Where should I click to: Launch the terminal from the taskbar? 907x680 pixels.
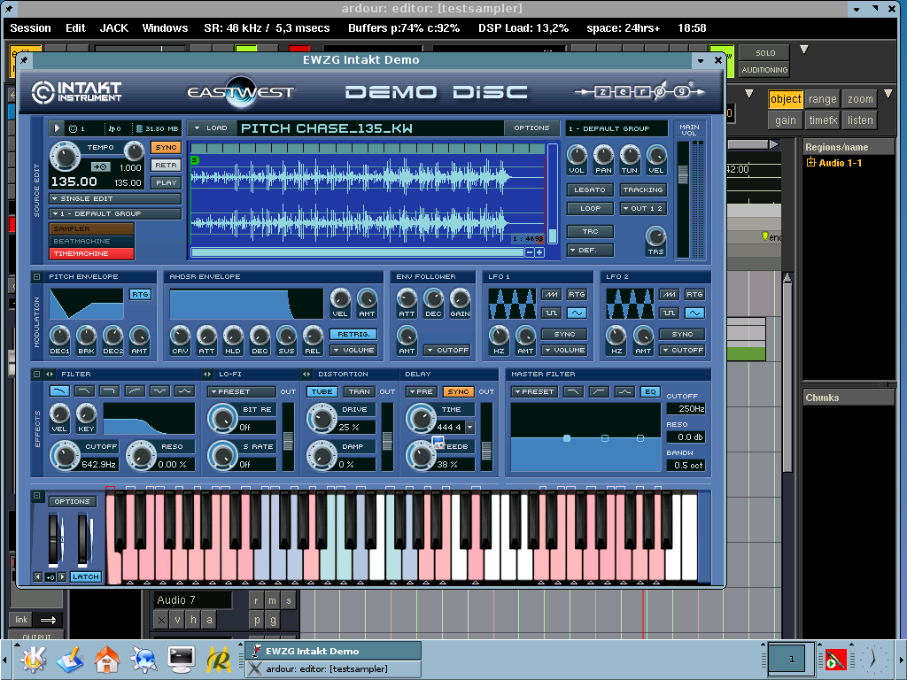182,659
